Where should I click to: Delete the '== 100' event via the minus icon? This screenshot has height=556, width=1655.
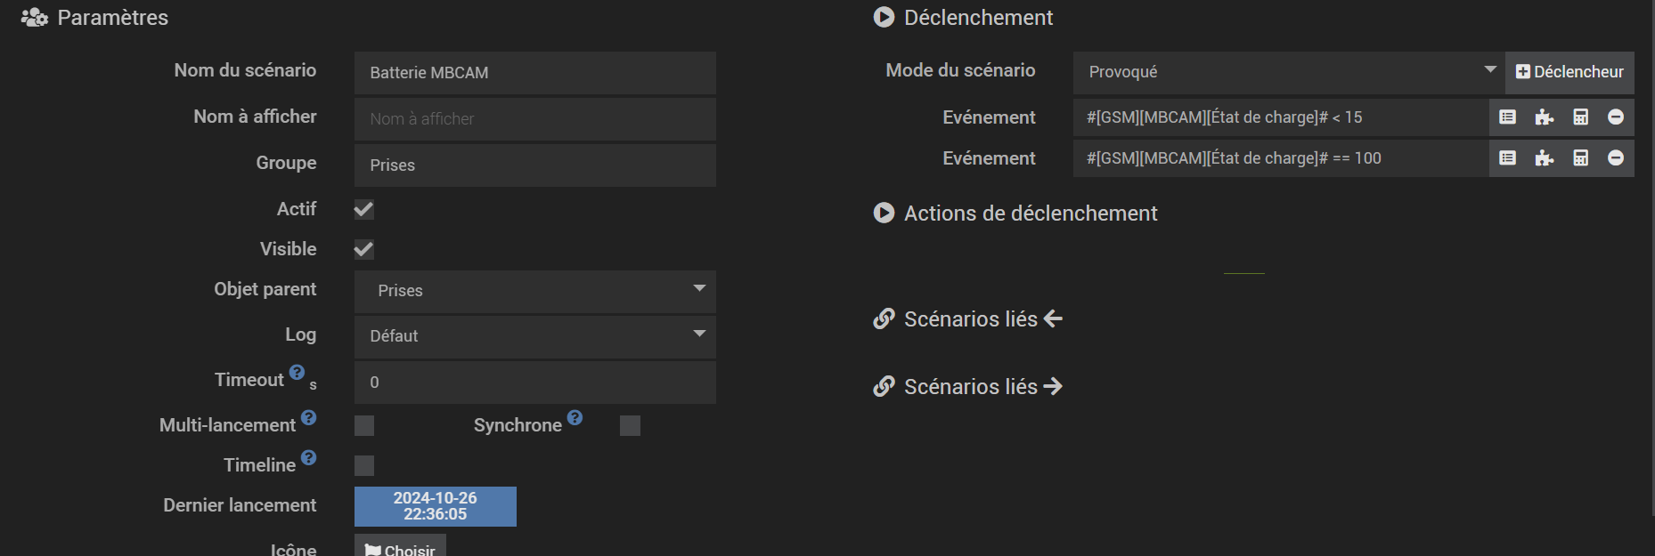click(x=1616, y=158)
